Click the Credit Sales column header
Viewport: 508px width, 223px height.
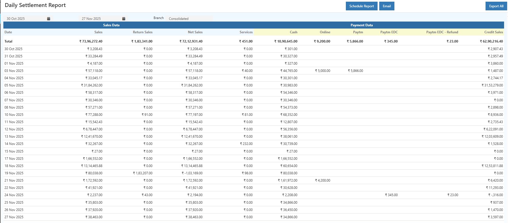click(x=493, y=32)
